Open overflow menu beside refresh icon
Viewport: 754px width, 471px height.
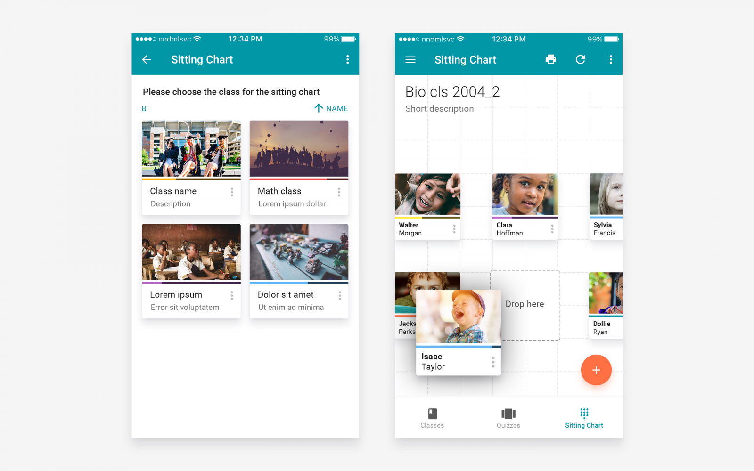pyautogui.click(x=611, y=60)
